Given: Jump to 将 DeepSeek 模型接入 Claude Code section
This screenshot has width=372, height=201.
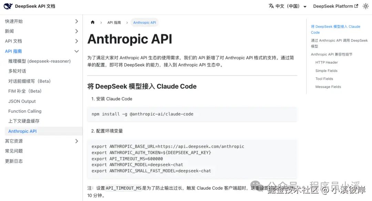Looking at the screenshot, I should [x=335, y=29].
